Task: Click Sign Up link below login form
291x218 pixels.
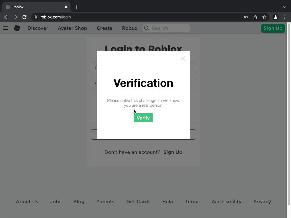Action: [173, 152]
